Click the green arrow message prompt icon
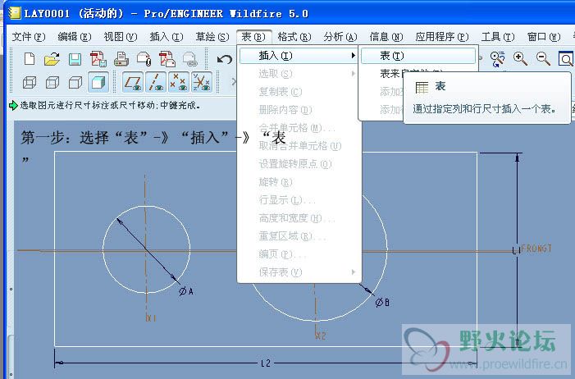The height and width of the screenshot is (379, 575). 13,106
